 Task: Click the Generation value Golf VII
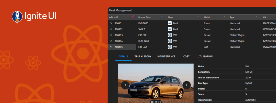point(249,72)
